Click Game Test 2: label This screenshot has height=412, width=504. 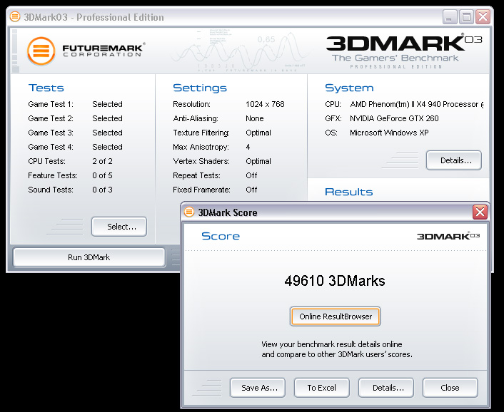click(x=51, y=118)
